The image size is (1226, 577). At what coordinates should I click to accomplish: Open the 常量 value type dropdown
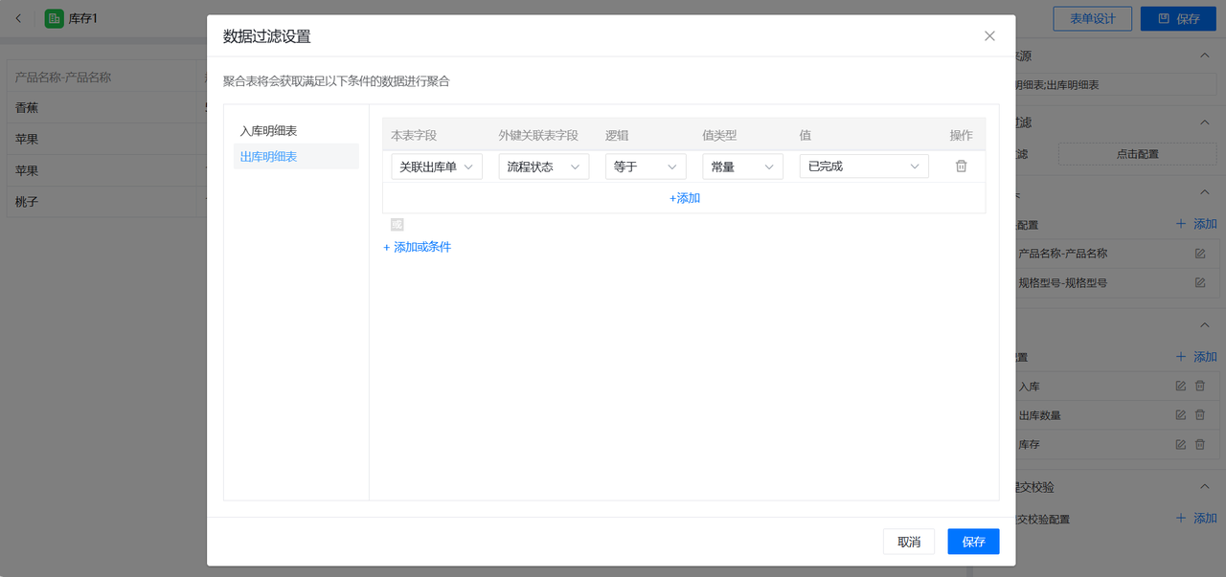pyautogui.click(x=742, y=166)
